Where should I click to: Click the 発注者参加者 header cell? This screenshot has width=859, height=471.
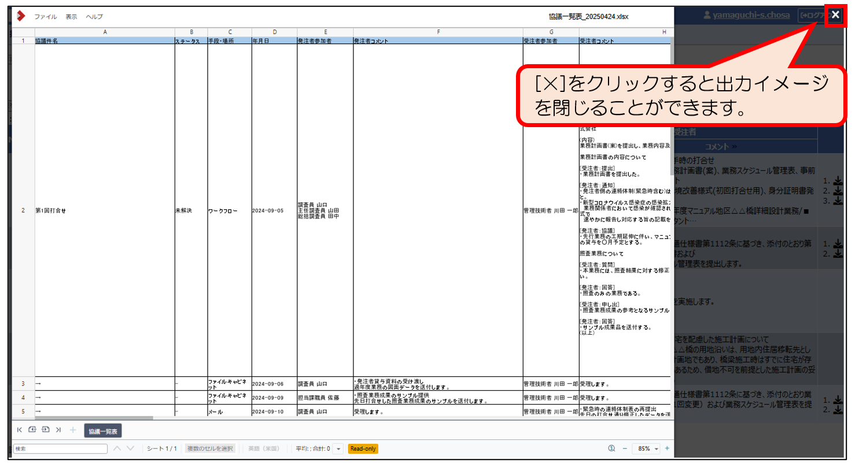pyautogui.click(x=325, y=40)
